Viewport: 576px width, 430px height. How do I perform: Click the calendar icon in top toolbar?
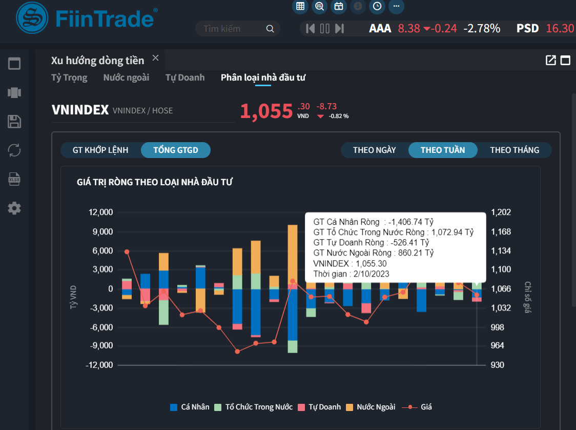pyautogui.click(x=338, y=6)
